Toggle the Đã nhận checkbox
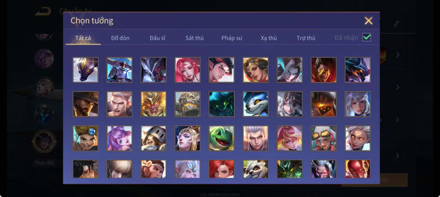This screenshot has height=197, width=440. click(x=367, y=38)
